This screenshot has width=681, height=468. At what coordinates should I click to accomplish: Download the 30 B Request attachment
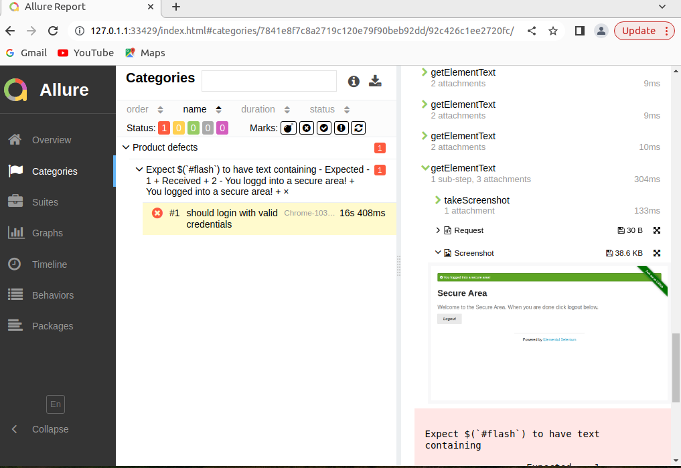click(622, 230)
